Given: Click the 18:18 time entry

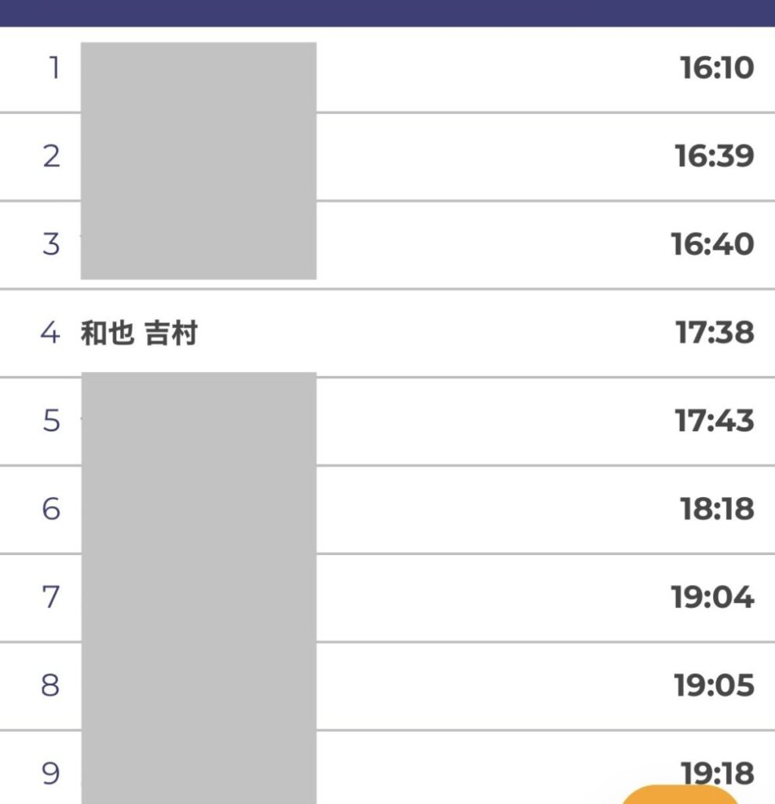Looking at the screenshot, I should click(716, 510).
